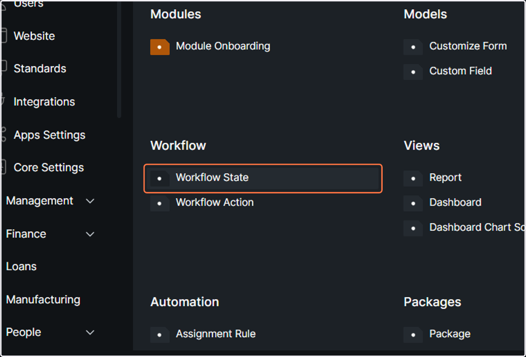Click the Core Settings sidebar icon
This screenshot has width=526, height=357.
(4, 167)
